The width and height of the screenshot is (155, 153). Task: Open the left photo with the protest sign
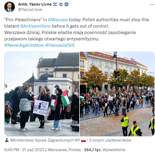[42, 94]
